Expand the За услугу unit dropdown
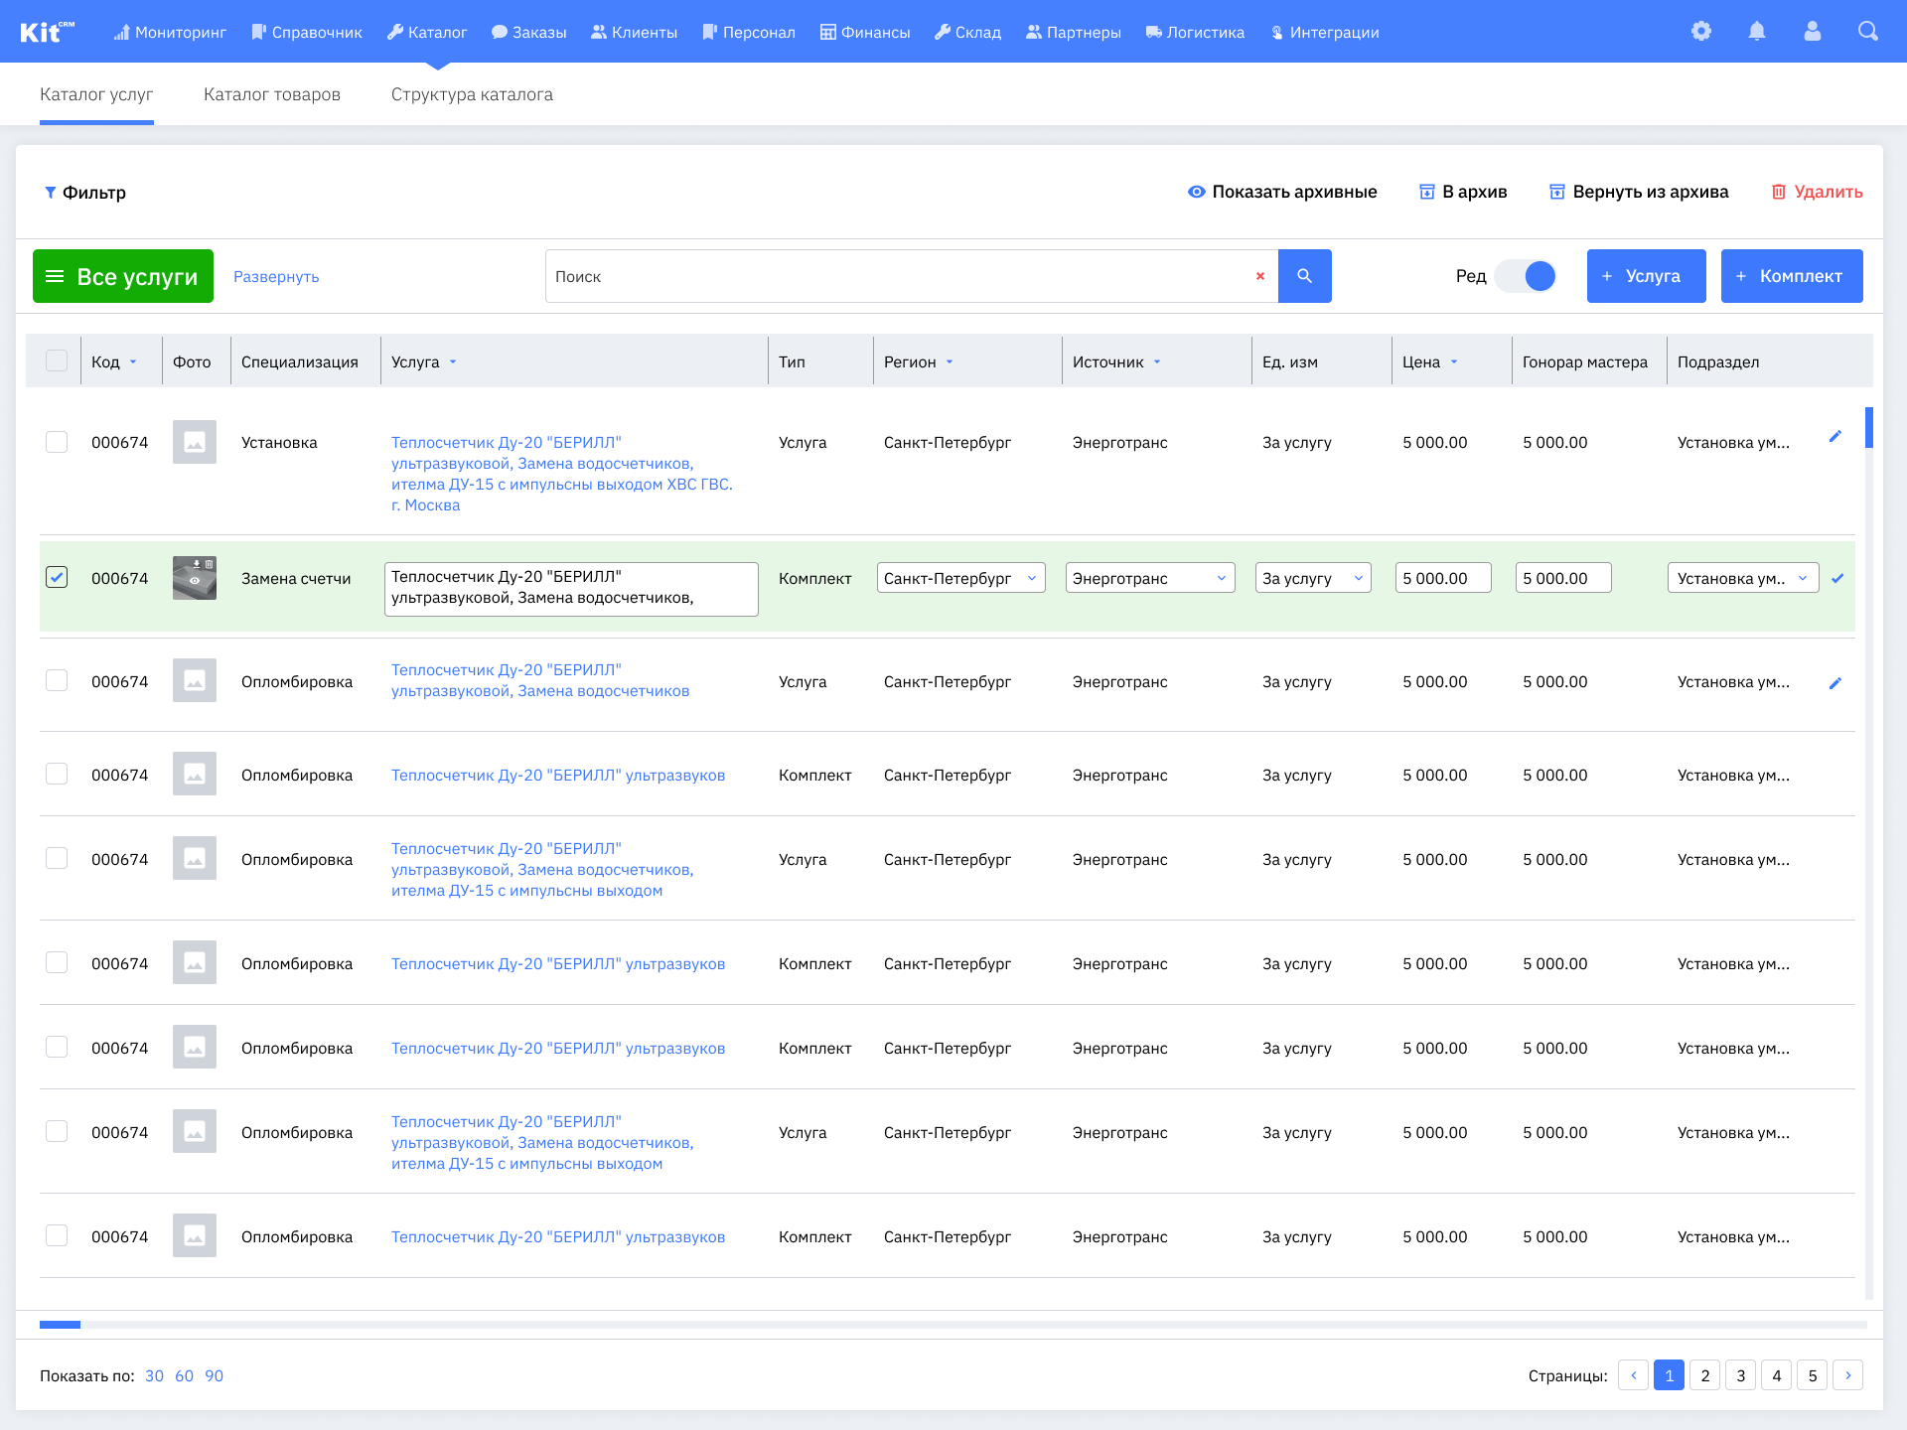 (1312, 578)
